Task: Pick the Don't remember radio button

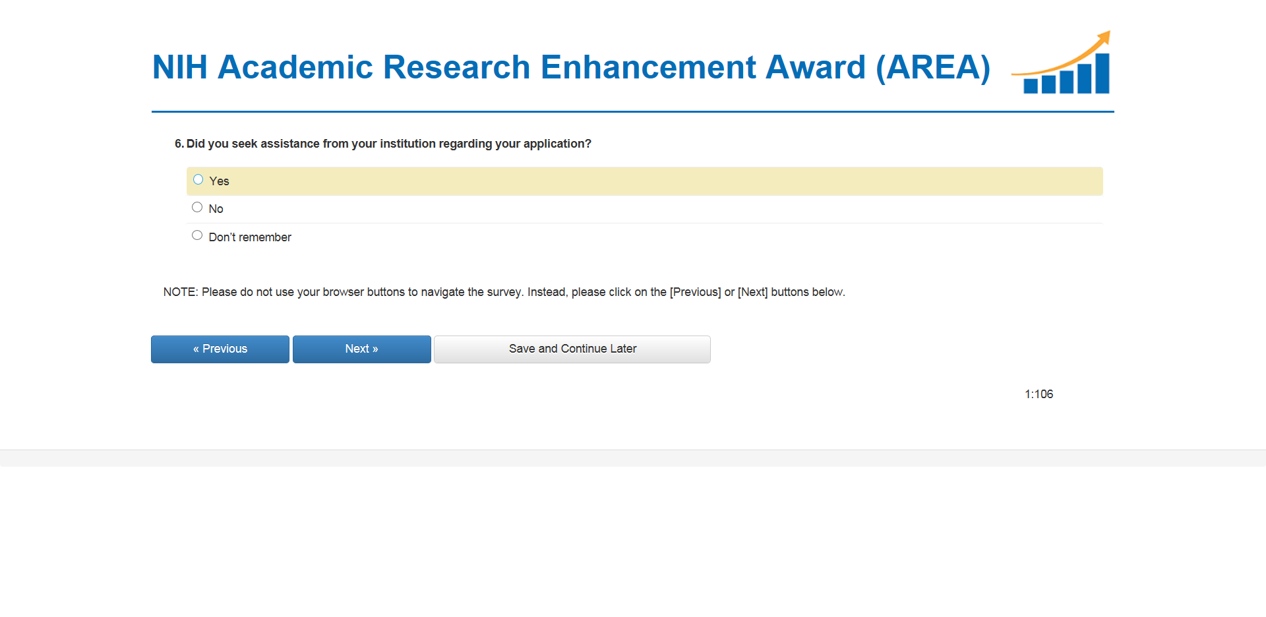Action: tap(197, 235)
